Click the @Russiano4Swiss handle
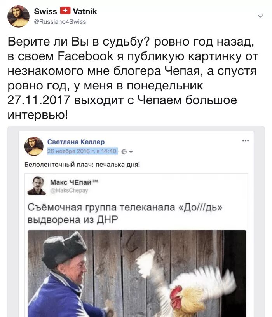Image resolution: width=272 pixels, height=317 pixels. click(60, 22)
